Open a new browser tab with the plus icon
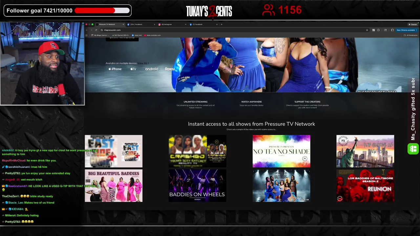The height and width of the screenshot is (236, 420). point(221,24)
